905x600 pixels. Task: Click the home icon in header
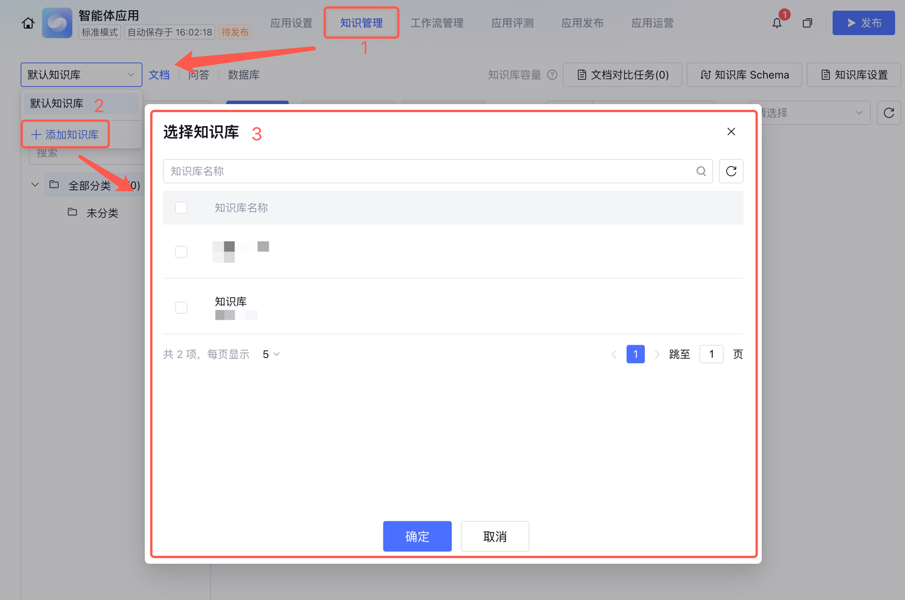click(28, 23)
